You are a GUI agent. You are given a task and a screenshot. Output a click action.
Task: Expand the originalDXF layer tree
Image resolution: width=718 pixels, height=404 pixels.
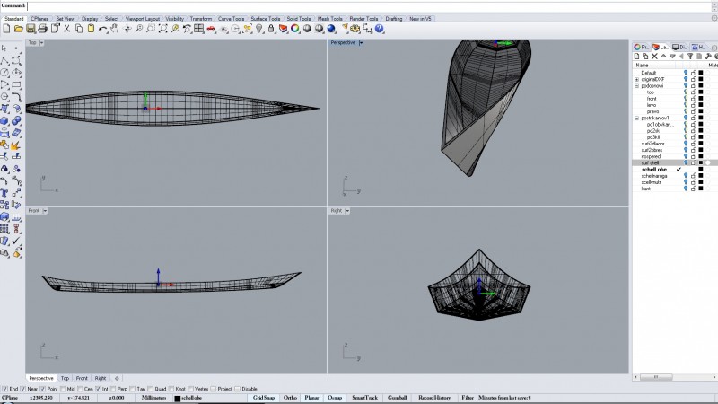(x=636, y=79)
